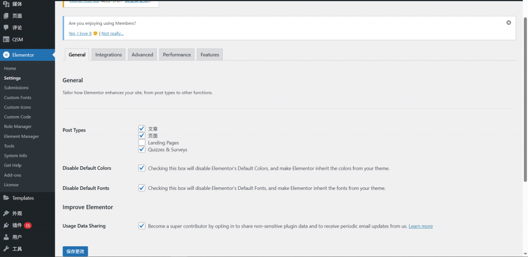
Task: Click the Tools (工具) wrench icon
Action: coord(6,249)
